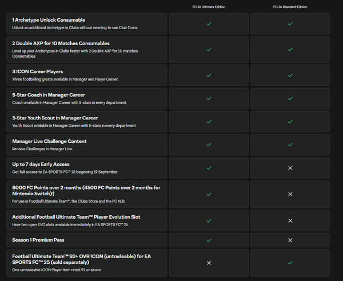Click Standard checkmark for Manager Live Challenge Content
The width and height of the screenshot is (343, 281).
[290, 145]
